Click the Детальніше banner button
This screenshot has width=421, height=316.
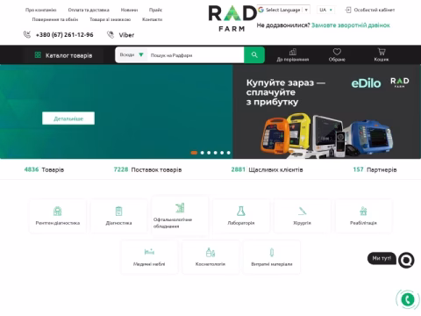click(x=68, y=118)
